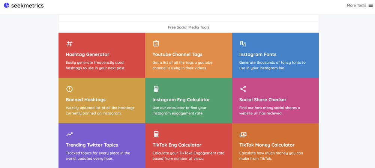Click the clipboard icon for Youtube Channel Tags
The width and height of the screenshot is (375, 168).
(156, 43)
